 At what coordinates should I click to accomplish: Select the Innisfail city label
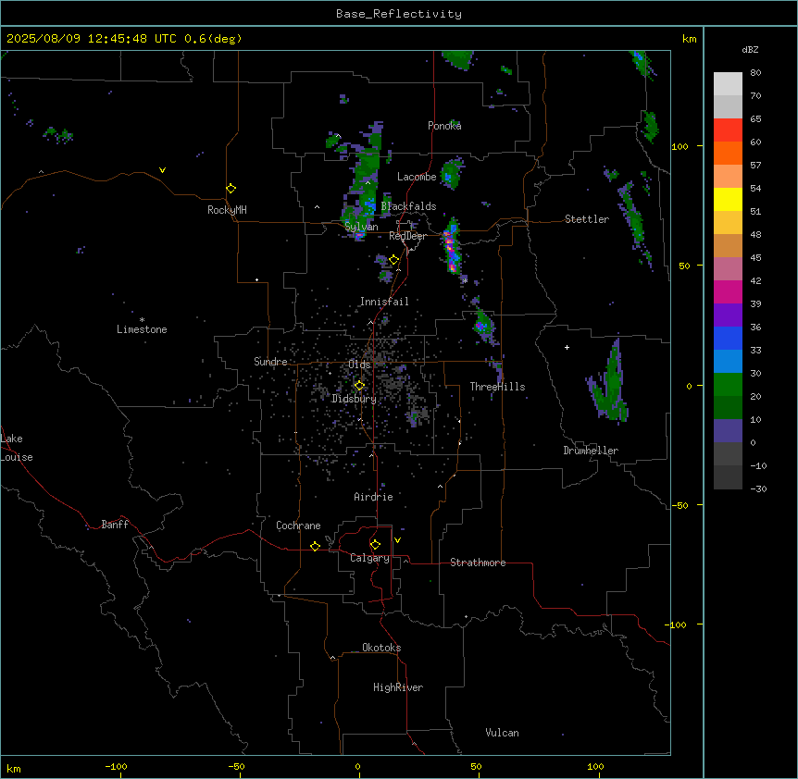(x=384, y=302)
